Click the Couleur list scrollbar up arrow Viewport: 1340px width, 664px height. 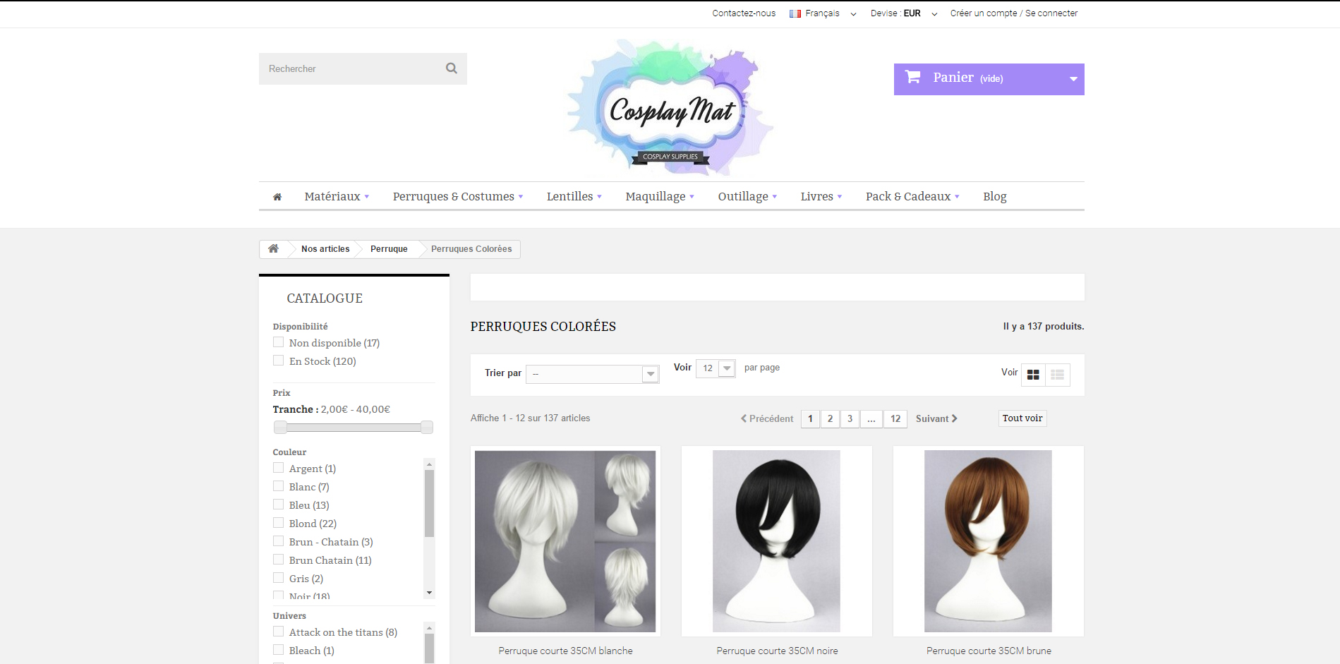(429, 464)
